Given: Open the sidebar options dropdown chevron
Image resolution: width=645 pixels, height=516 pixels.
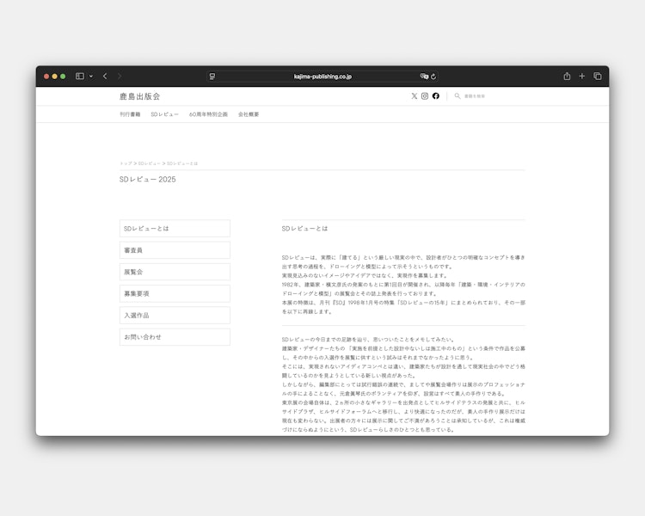Looking at the screenshot, I should pyautogui.click(x=91, y=77).
